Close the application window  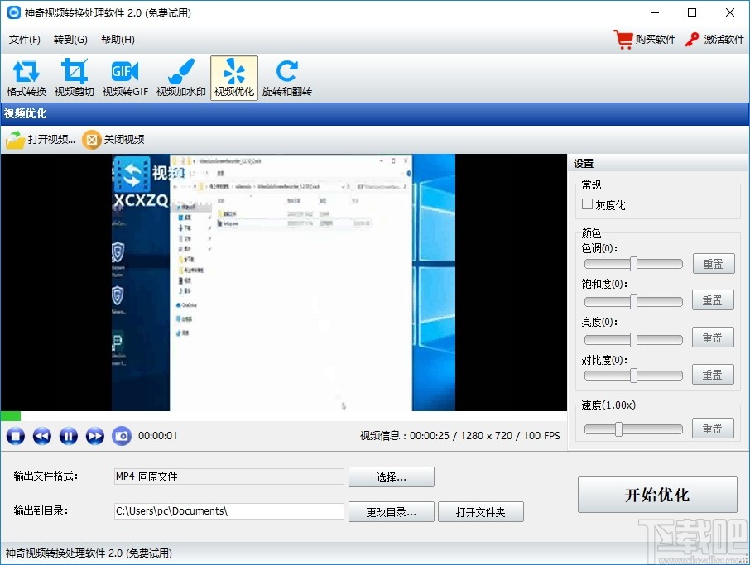click(730, 13)
